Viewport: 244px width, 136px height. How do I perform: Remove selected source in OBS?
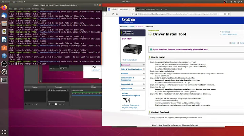(x=53, y=104)
